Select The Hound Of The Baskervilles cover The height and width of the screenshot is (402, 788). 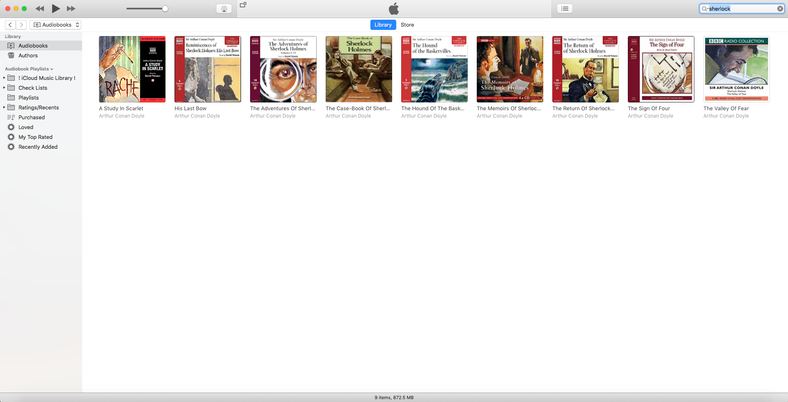[434, 69]
